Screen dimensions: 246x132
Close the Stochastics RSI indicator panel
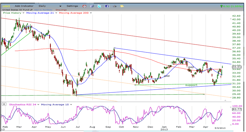point(4,104)
